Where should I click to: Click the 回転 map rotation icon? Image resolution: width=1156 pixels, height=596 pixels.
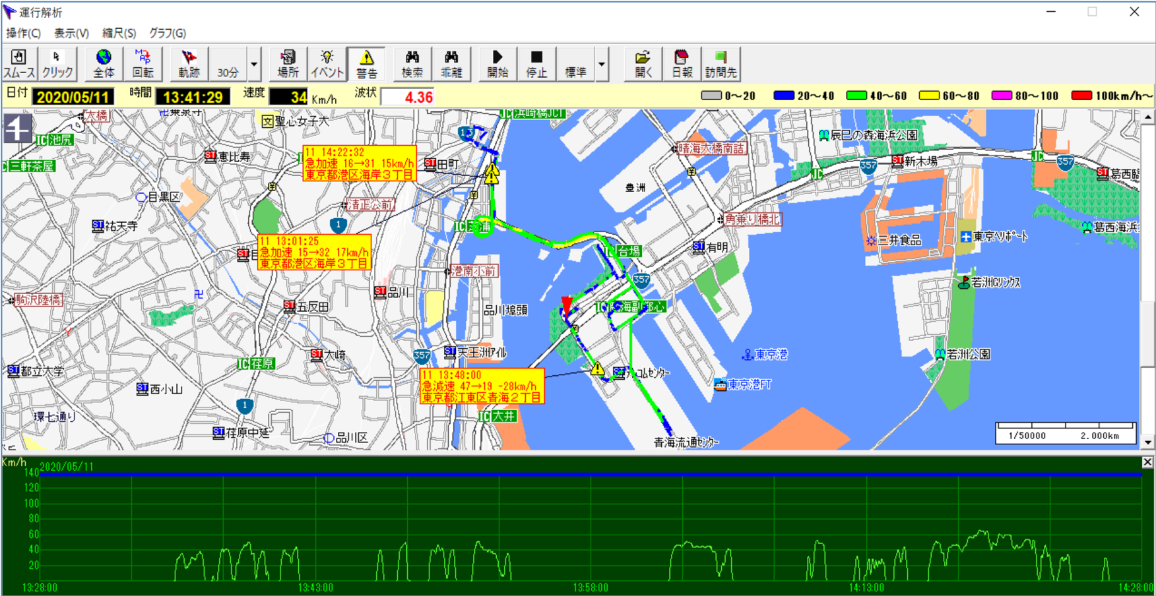(x=143, y=64)
